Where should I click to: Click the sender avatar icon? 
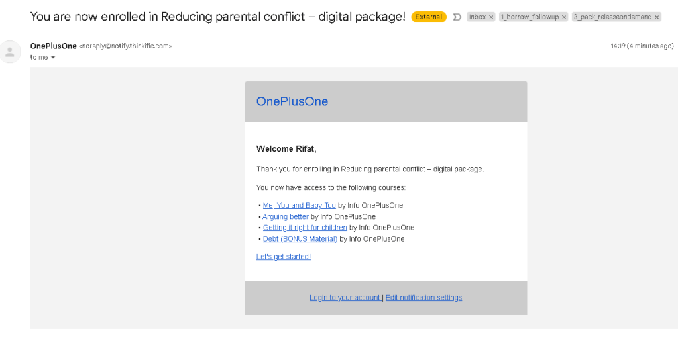pos(9,52)
